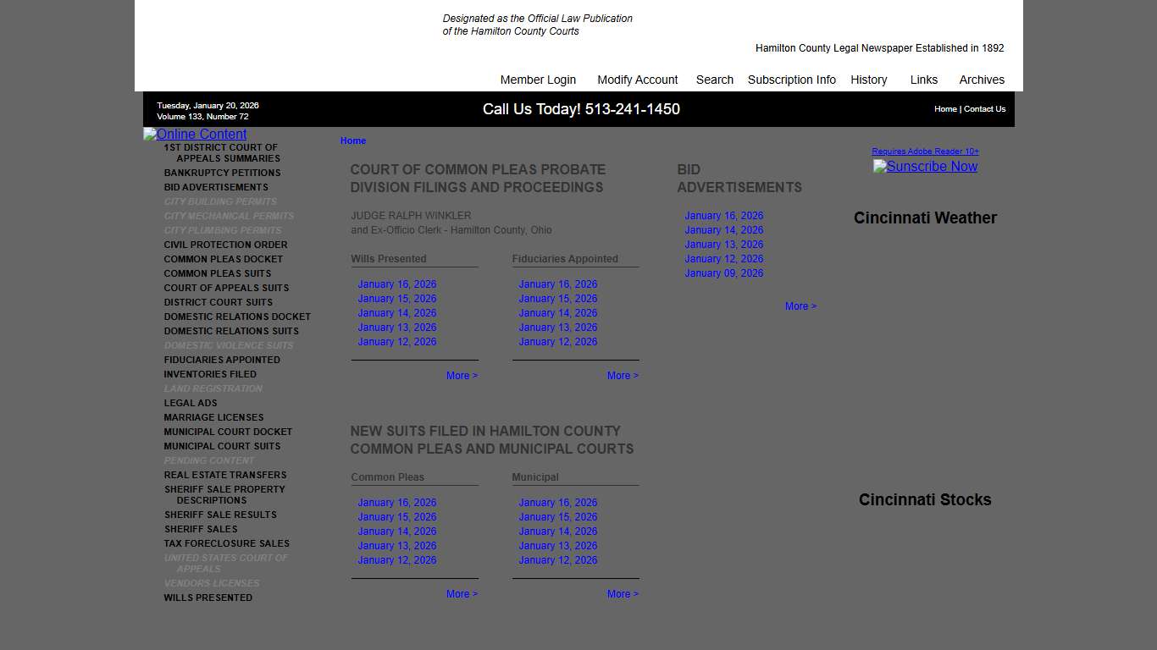Open January 09, 2026 bid advertisements
1157x650 pixels.
point(723,273)
